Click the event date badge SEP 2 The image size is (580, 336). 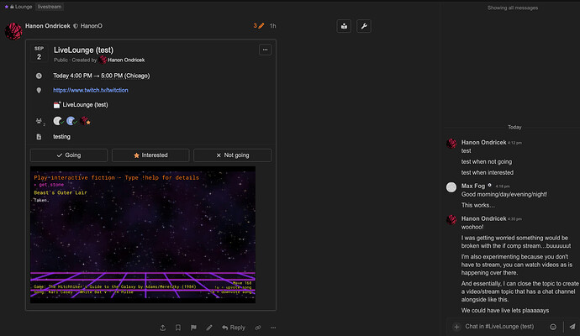[x=39, y=54]
